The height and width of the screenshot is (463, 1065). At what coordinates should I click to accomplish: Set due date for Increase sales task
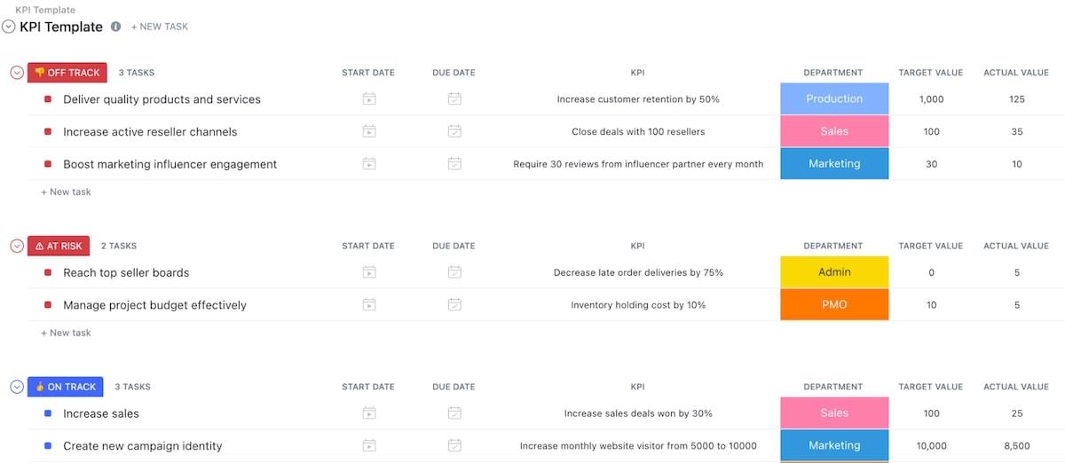[x=454, y=413]
